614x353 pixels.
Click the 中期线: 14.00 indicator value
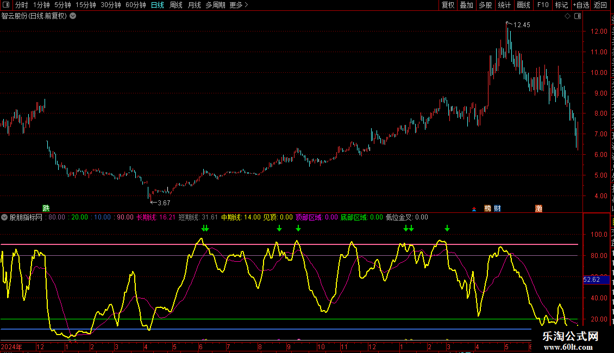click(241, 217)
